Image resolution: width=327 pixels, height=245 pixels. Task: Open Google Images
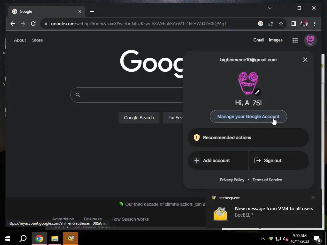[x=276, y=40]
